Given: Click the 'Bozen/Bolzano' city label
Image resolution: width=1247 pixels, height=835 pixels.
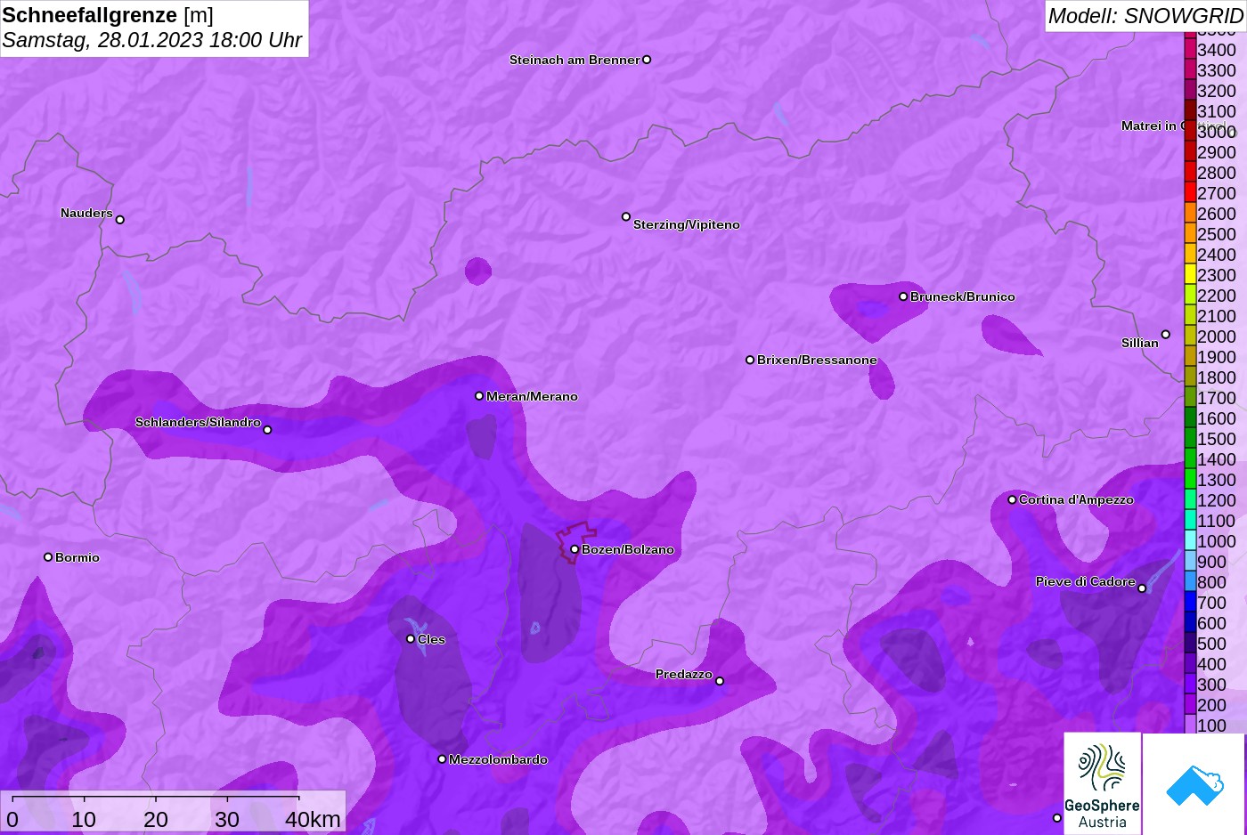Looking at the screenshot, I should point(628,549).
